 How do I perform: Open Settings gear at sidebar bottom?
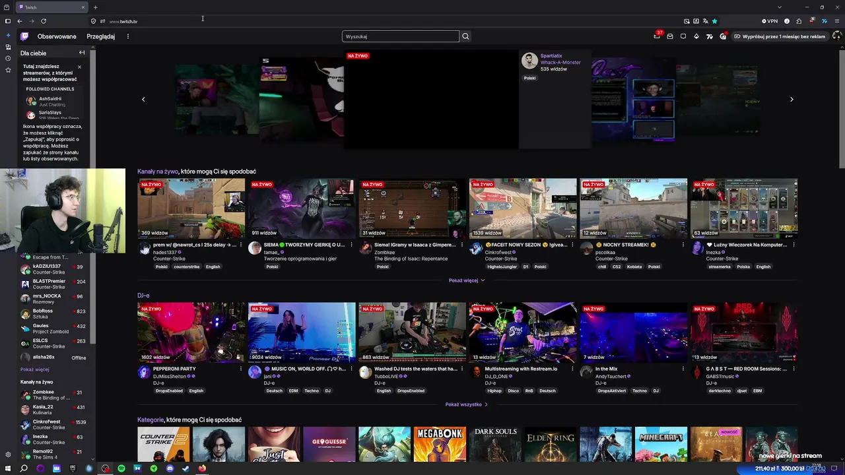[8, 455]
